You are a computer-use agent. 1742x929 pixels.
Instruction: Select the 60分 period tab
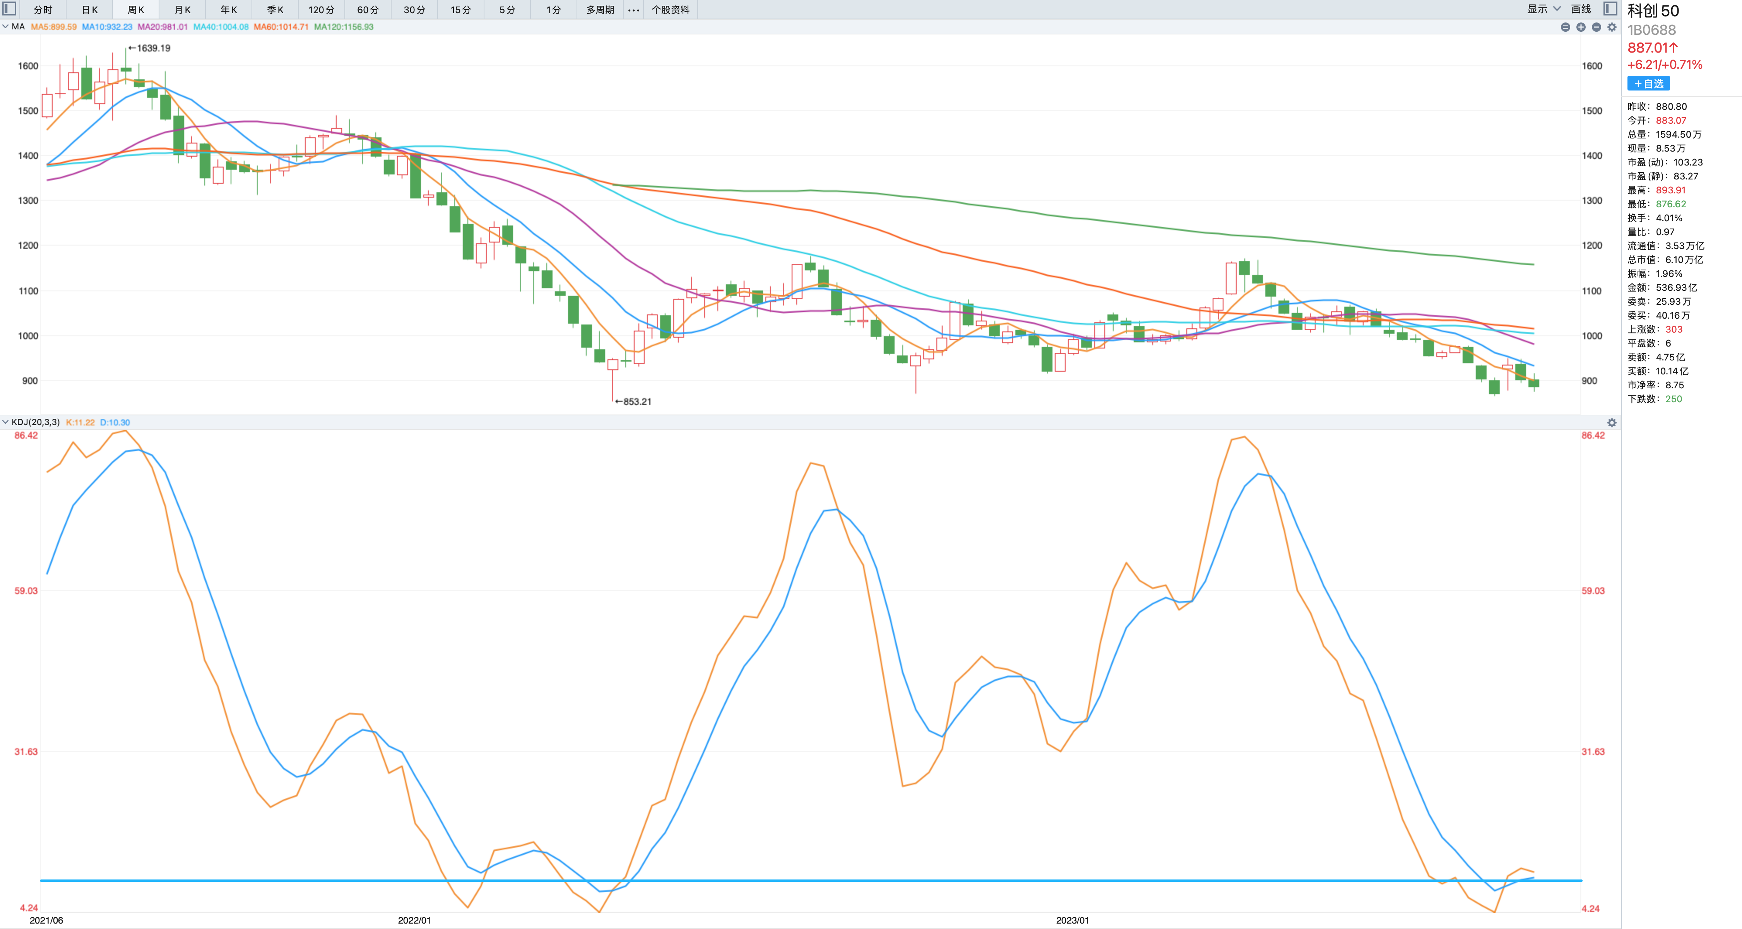(368, 9)
